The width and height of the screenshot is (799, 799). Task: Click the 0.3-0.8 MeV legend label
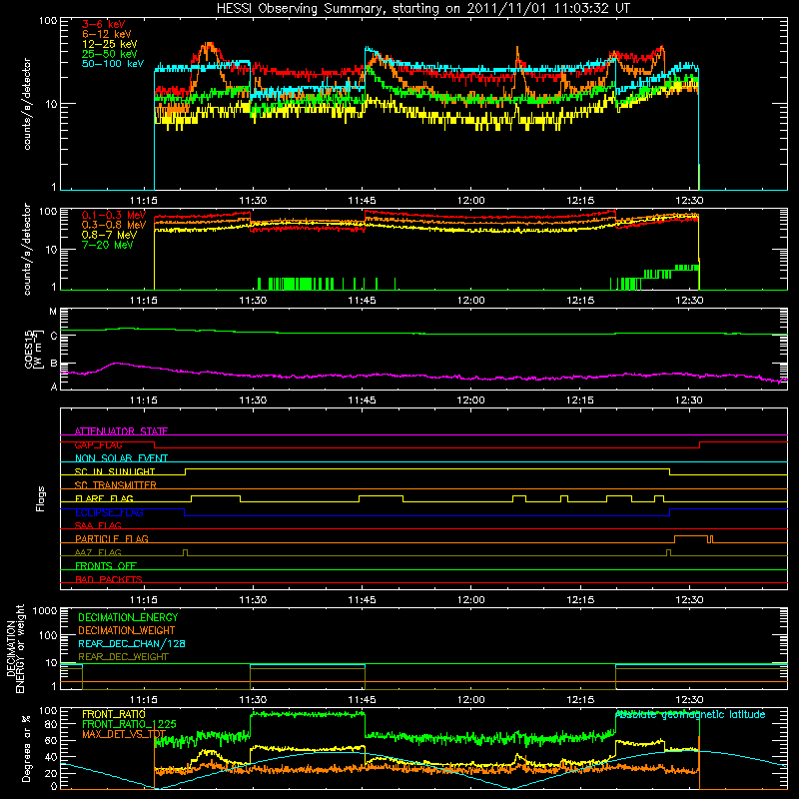tap(114, 225)
